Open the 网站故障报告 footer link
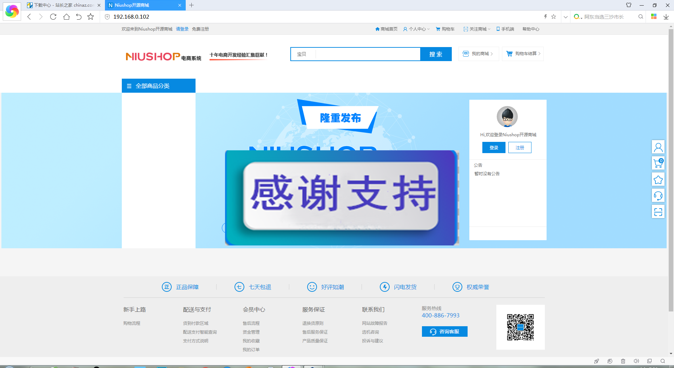 [x=375, y=323]
